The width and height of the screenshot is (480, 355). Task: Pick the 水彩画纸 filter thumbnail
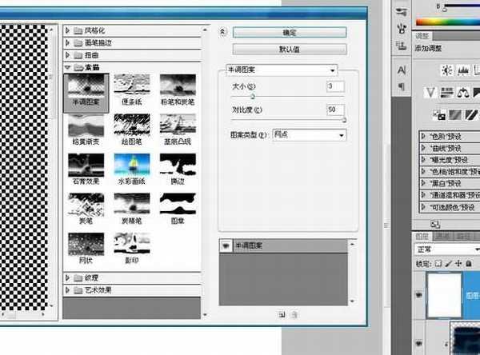click(x=130, y=168)
